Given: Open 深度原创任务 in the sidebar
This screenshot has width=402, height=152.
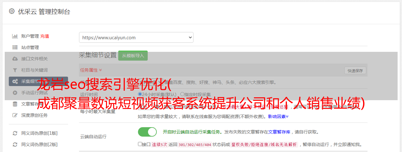Looking at the screenshot, I should point(34,115).
